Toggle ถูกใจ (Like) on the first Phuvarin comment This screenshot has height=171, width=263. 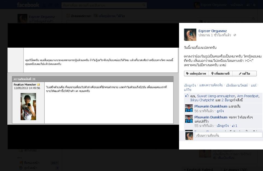pos(220,111)
